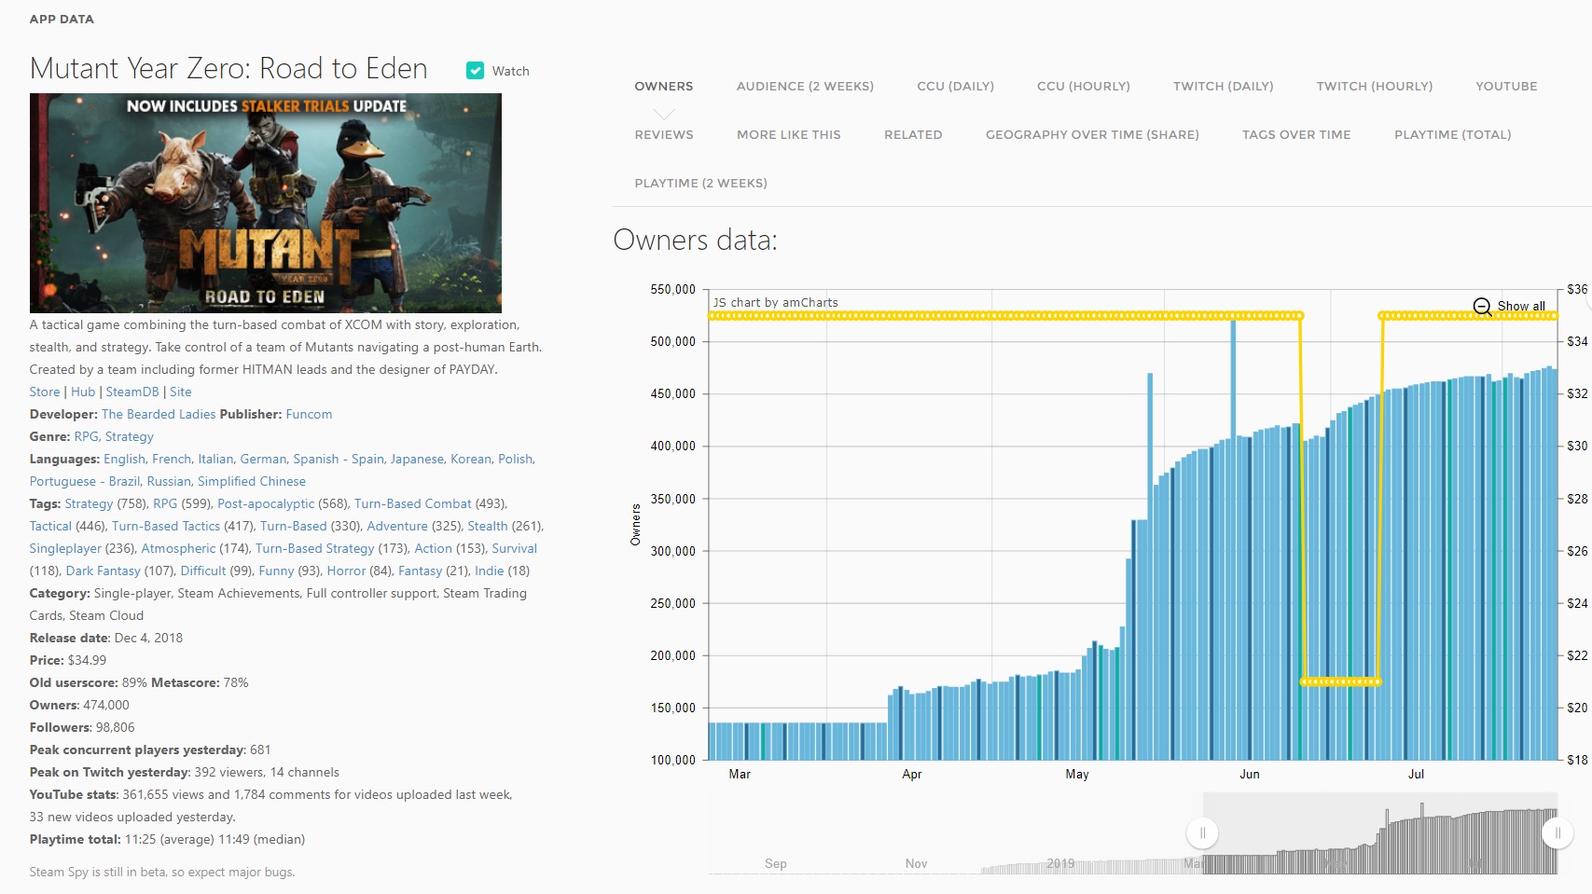Screen dimensions: 1592x894
Task: Click the JS chart by amCharts link
Action: (775, 302)
